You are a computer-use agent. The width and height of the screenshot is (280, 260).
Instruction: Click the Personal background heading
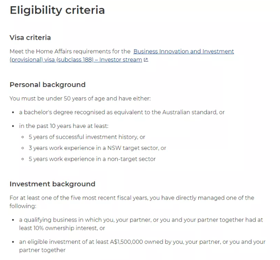click(x=47, y=85)
